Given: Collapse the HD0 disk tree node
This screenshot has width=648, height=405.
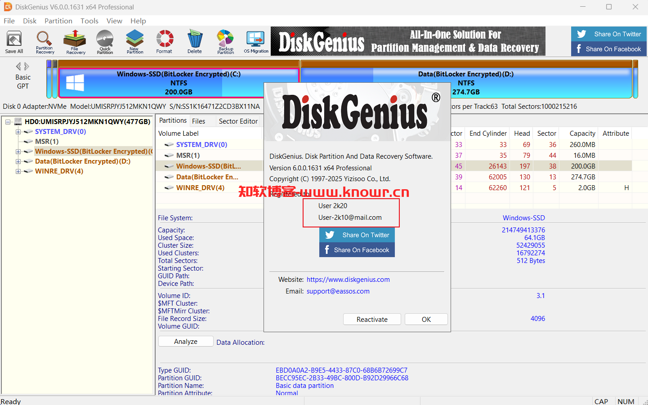Looking at the screenshot, I should [x=8, y=122].
